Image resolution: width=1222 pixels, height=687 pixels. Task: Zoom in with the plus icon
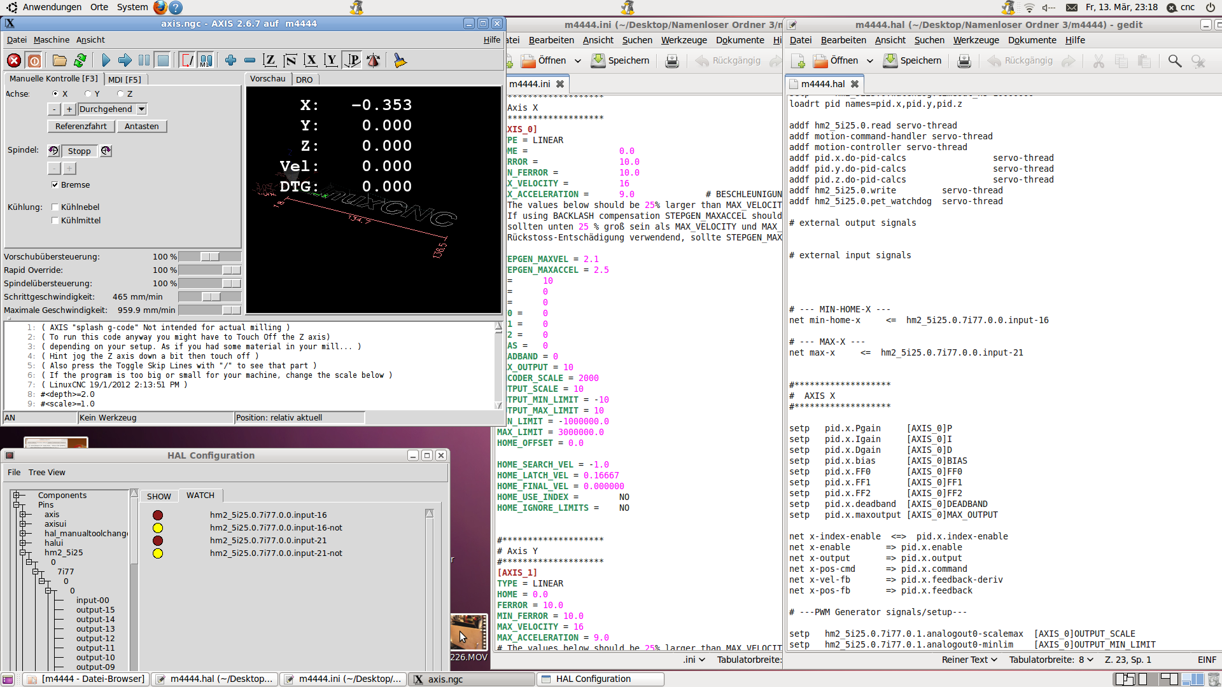[230, 60]
